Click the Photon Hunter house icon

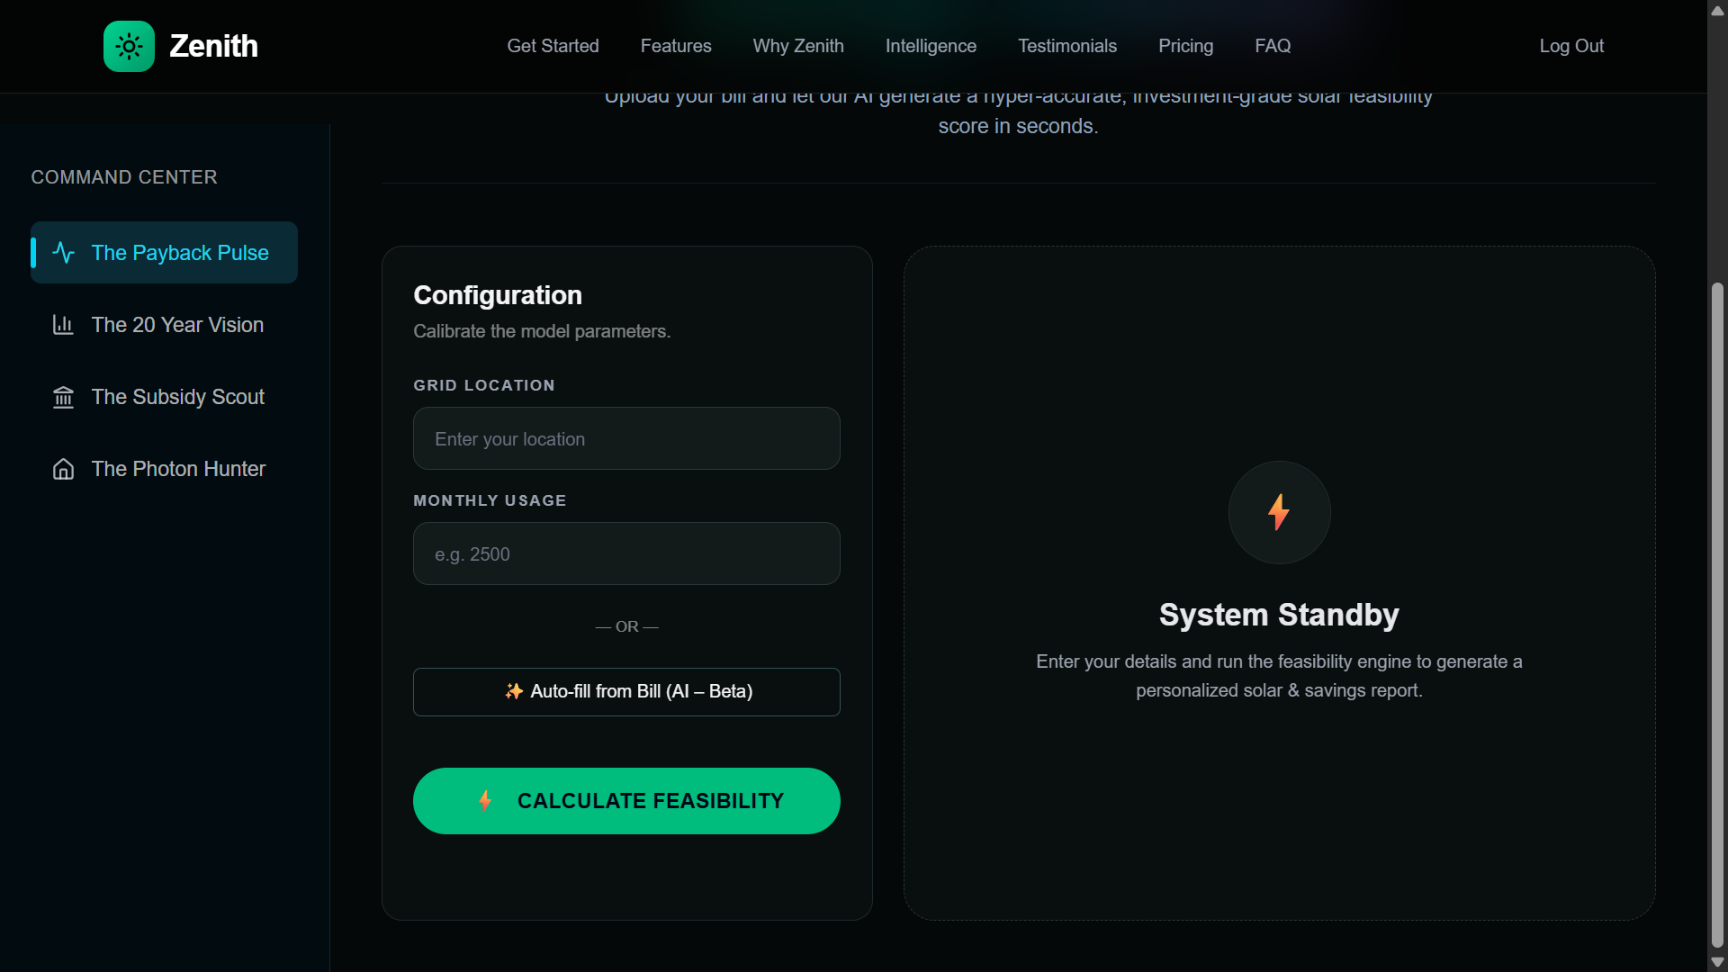(63, 469)
